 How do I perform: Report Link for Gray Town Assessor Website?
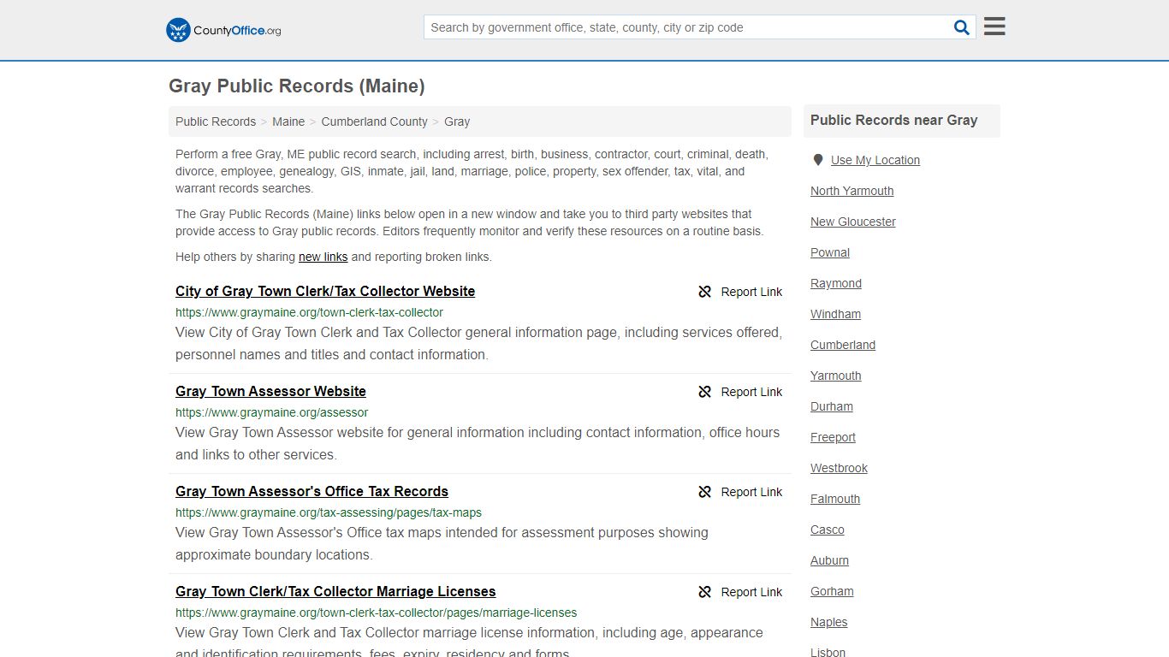point(751,392)
